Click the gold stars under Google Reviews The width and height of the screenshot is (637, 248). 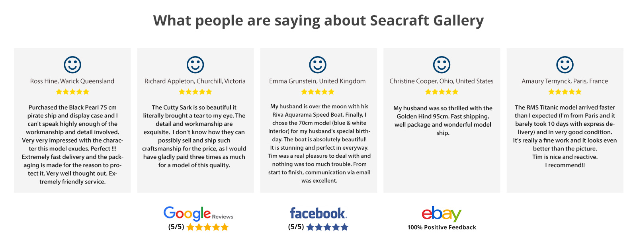pyautogui.click(x=207, y=227)
